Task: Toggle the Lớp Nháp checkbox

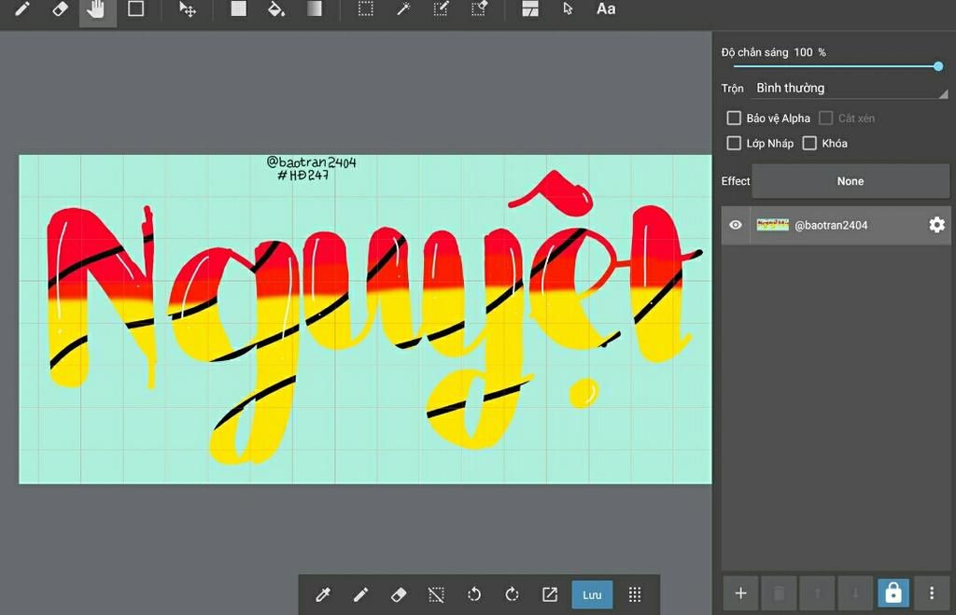Action: point(734,143)
